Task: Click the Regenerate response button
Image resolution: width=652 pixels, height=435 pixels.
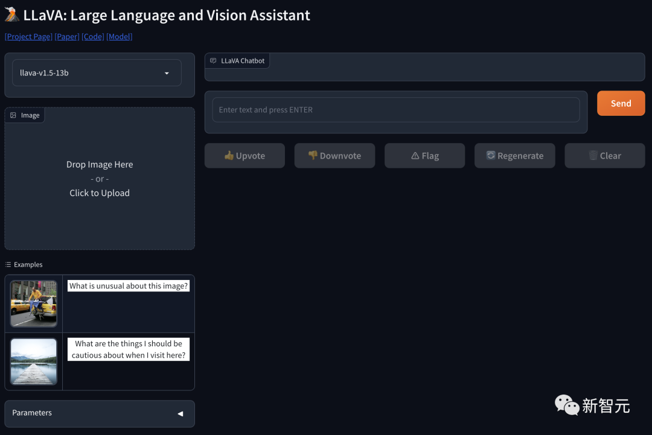Action: pyautogui.click(x=514, y=156)
